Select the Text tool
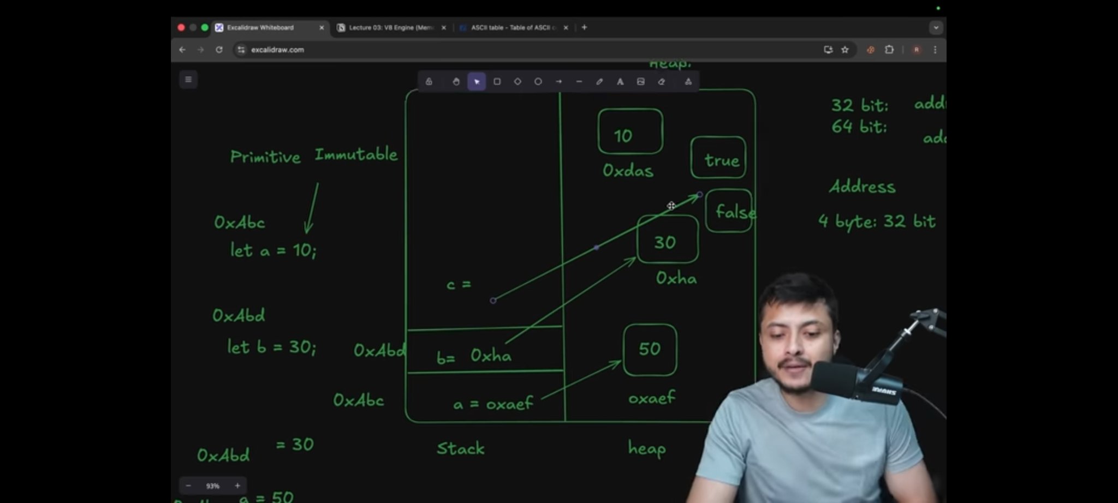Screen dimensions: 1118x503 coord(620,82)
